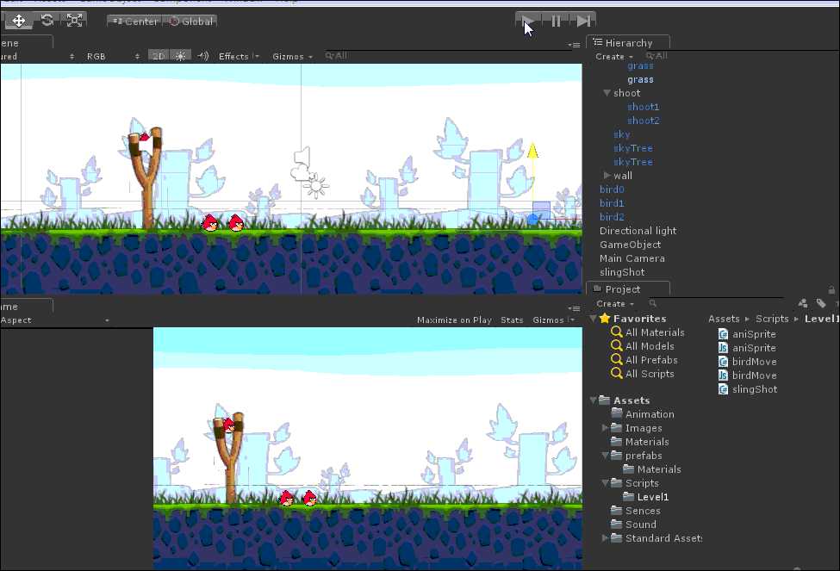Collapse the shoot object in Hierarchy
The height and width of the screenshot is (571, 840).
click(607, 93)
